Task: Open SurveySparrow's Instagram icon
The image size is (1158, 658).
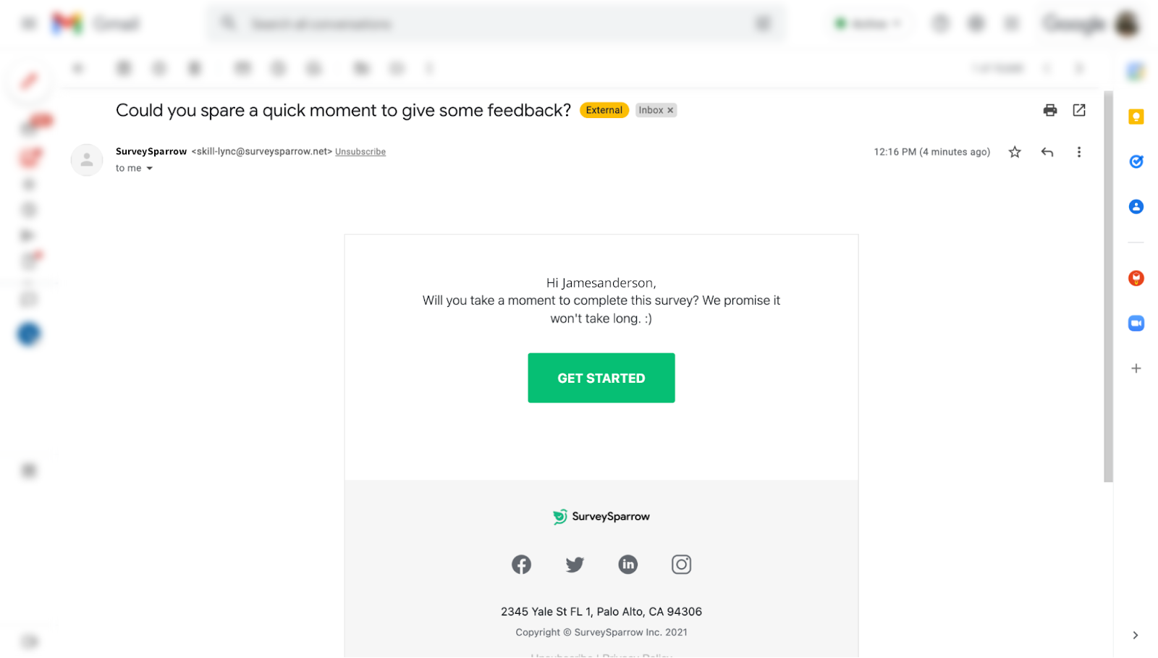Action: [681, 565]
